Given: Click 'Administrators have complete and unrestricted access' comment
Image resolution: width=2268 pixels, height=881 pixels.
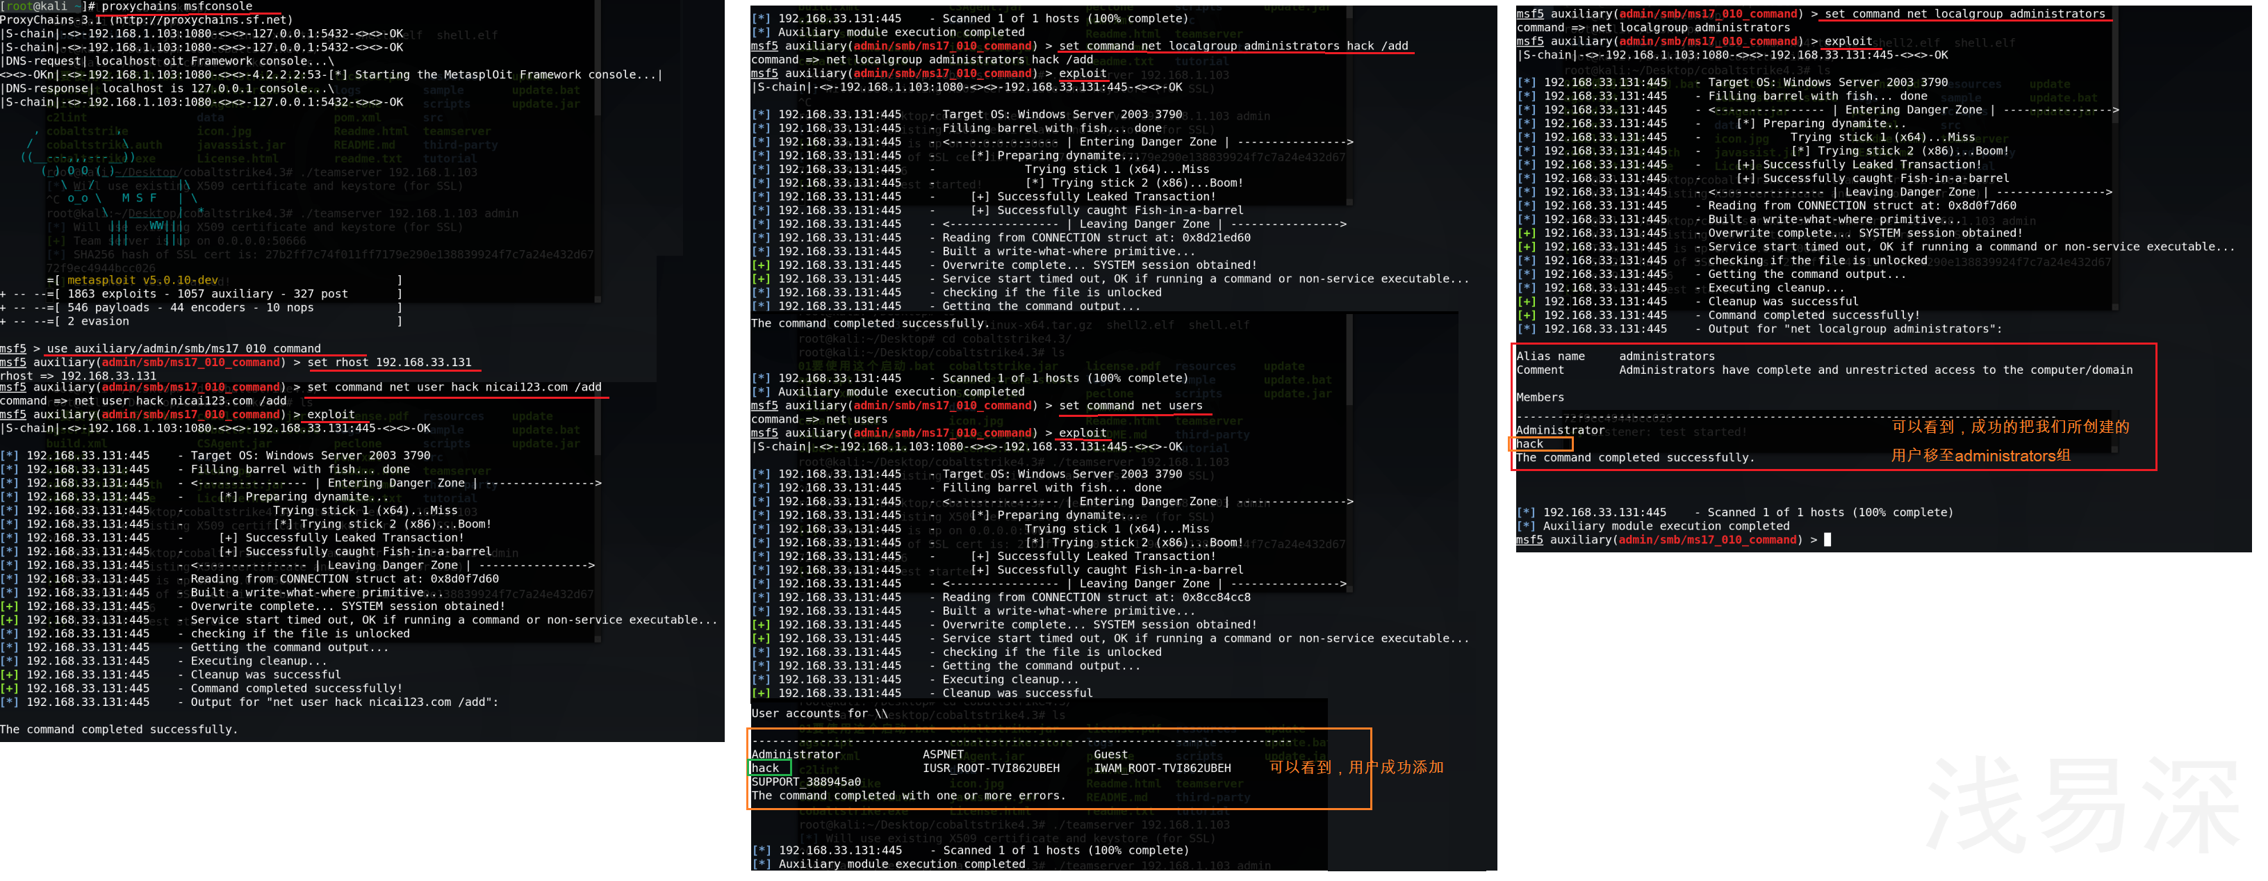Looking at the screenshot, I should 1875,370.
